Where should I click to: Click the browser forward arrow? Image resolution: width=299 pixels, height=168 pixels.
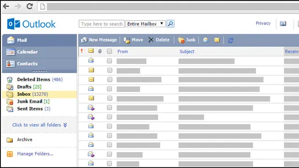click(18, 6)
